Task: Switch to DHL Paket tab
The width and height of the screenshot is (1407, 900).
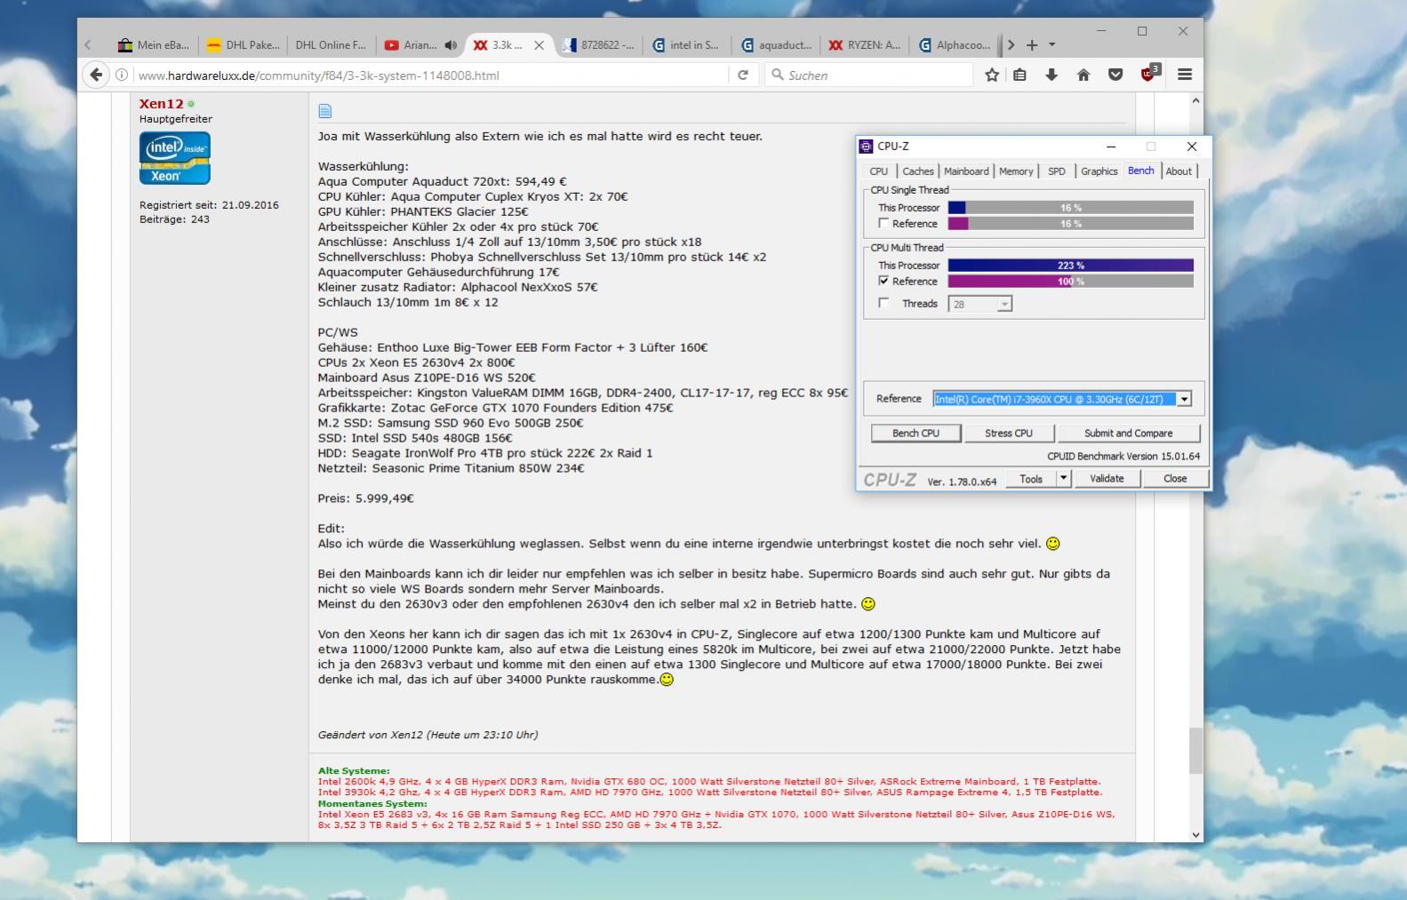Action: tap(244, 45)
